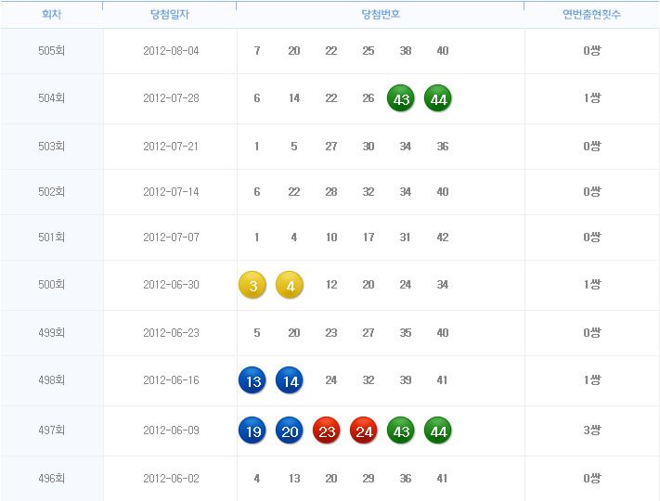Select round 500회 cell
The height and width of the screenshot is (501, 660).
(x=51, y=285)
